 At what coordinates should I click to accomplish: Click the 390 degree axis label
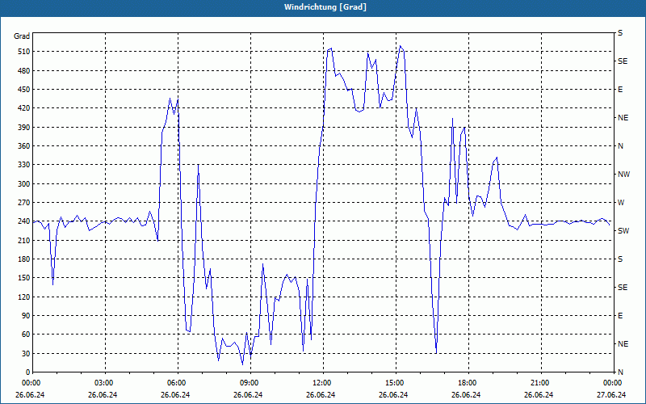(24, 128)
